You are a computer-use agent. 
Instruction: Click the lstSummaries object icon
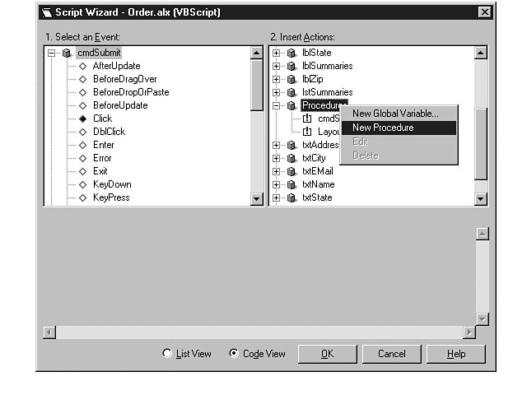[x=291, y=92]
